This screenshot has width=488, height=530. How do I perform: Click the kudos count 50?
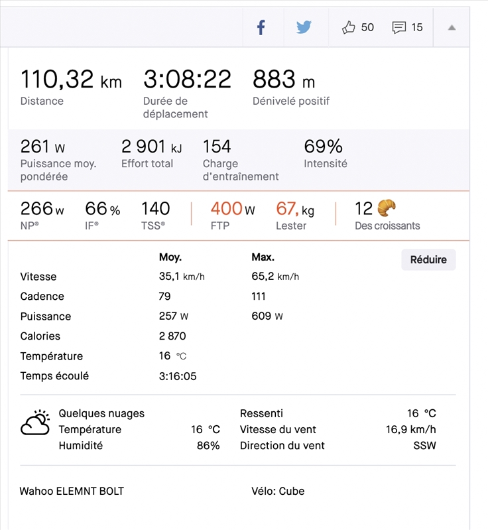pyautogui.click(x=367, y=27)
